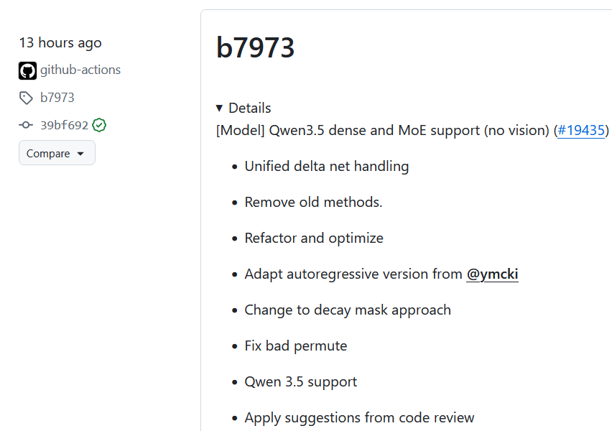Click the github-actions avatar icon

coord(27,70)
